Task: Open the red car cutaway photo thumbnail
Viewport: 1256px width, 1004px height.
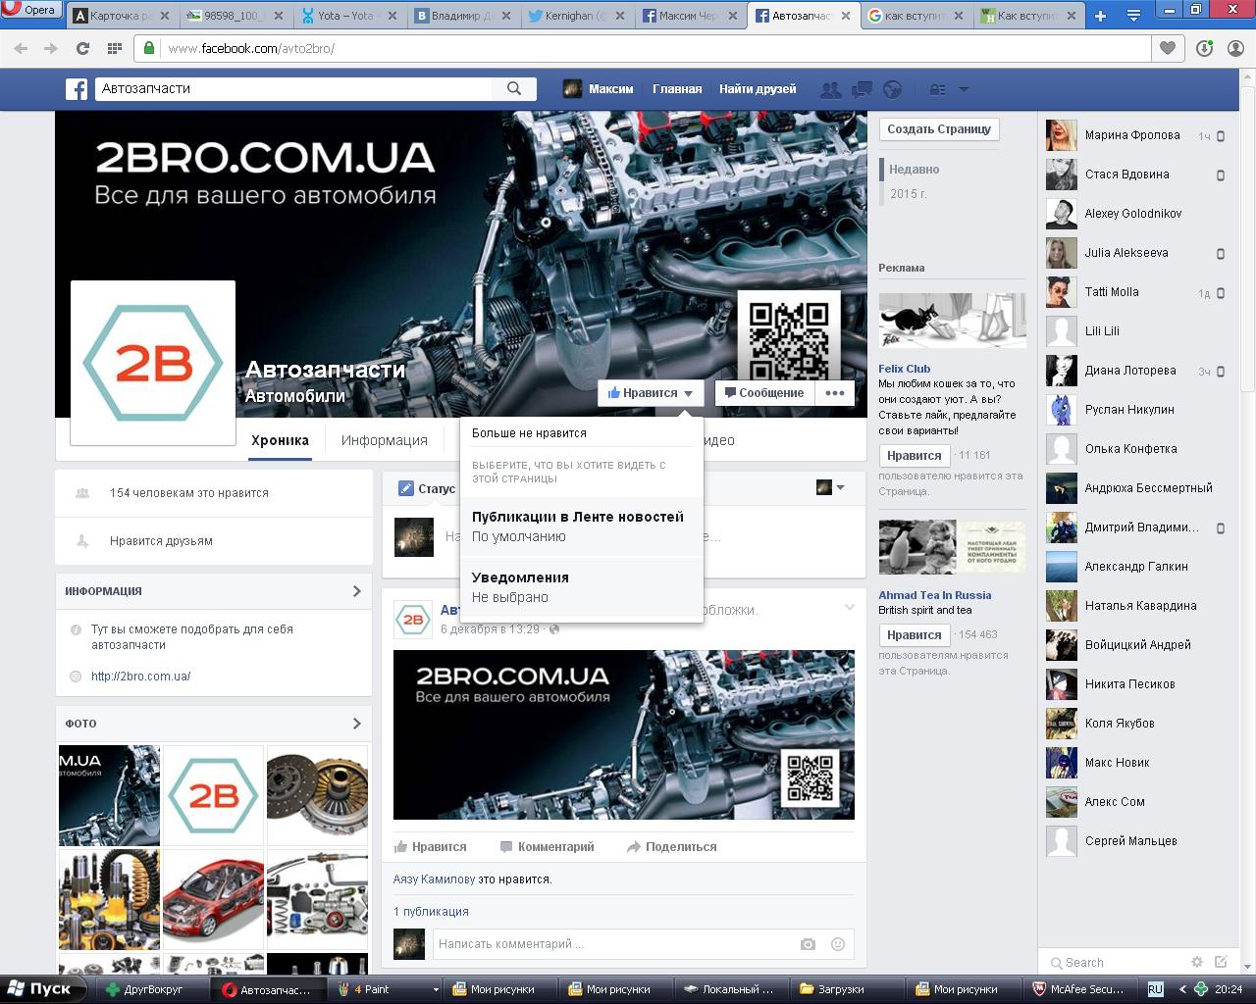Action: [x=213, y=899]
